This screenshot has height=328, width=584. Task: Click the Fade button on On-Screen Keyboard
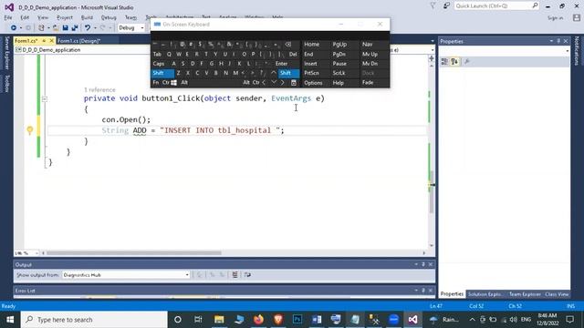(x=368, y=83)
